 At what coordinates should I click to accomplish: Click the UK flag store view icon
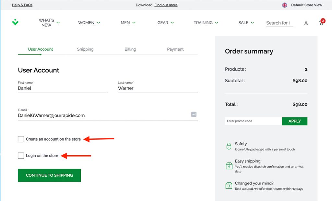tap(285, 5)
